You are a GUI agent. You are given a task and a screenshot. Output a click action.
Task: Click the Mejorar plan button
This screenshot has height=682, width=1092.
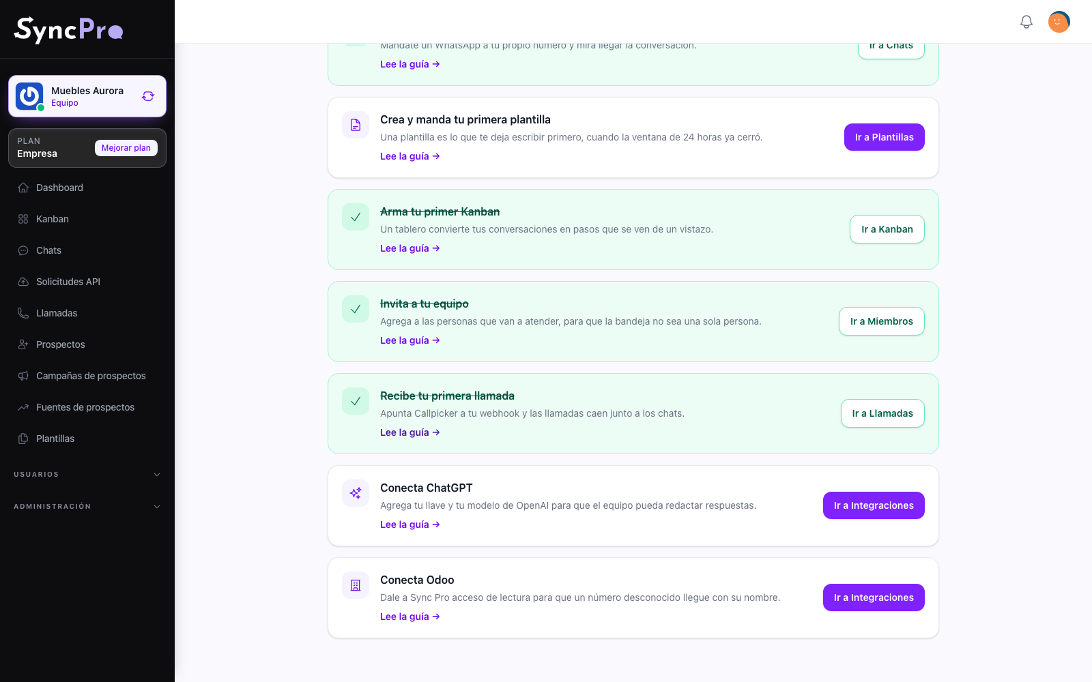pos(126,148)
